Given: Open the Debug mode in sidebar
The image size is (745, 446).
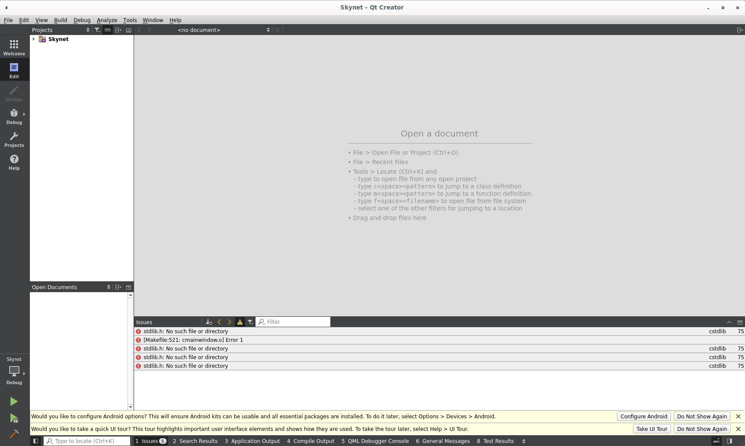Looking at the screenshot, I should pos(14,116).
